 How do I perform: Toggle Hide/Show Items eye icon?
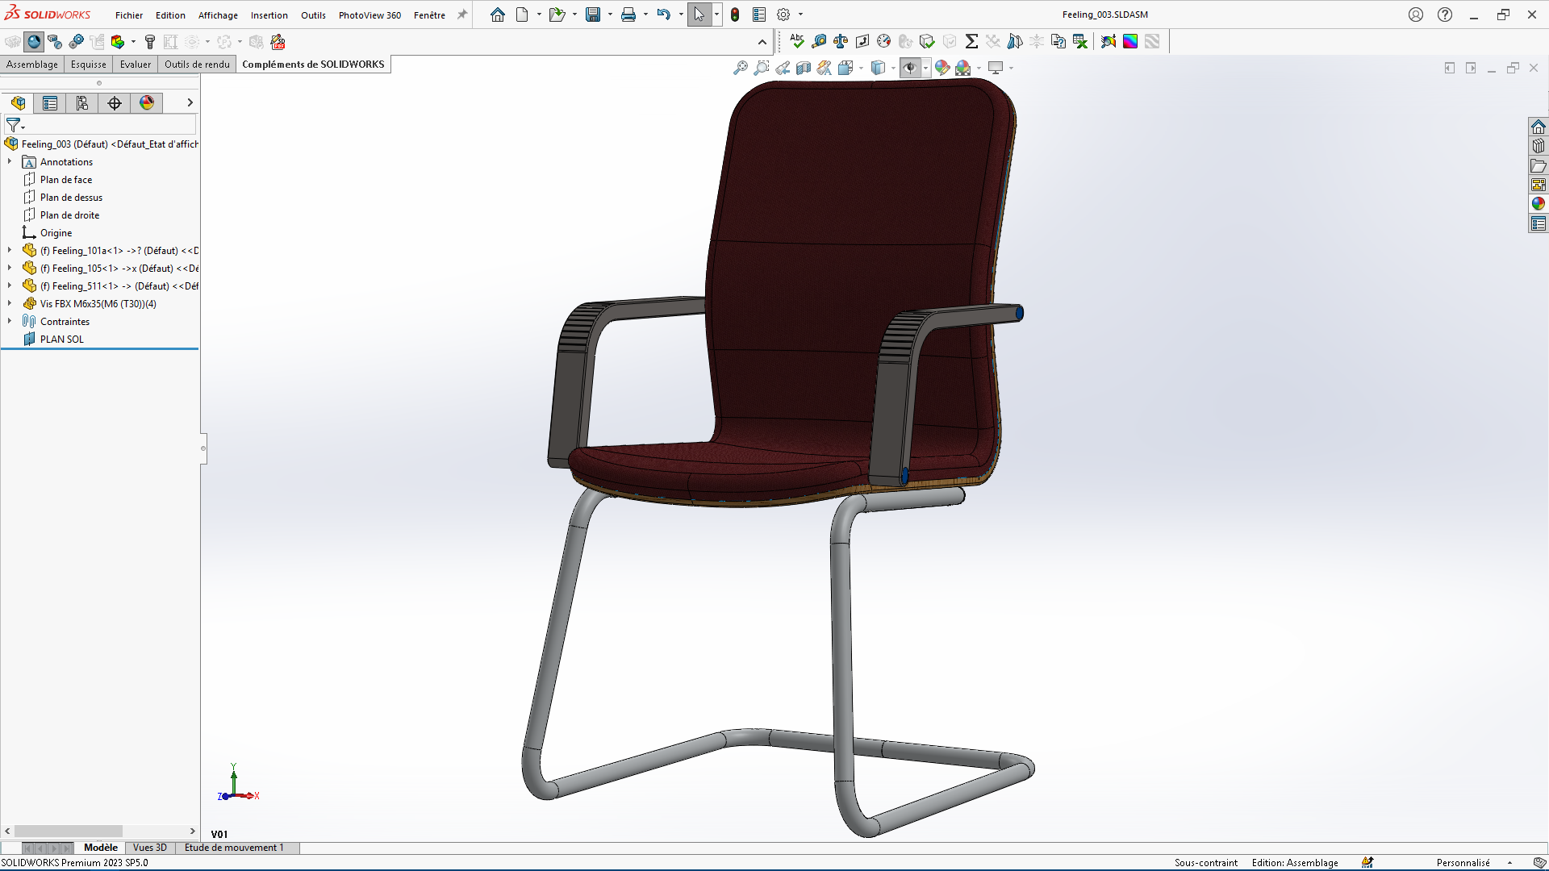[910, 68]
